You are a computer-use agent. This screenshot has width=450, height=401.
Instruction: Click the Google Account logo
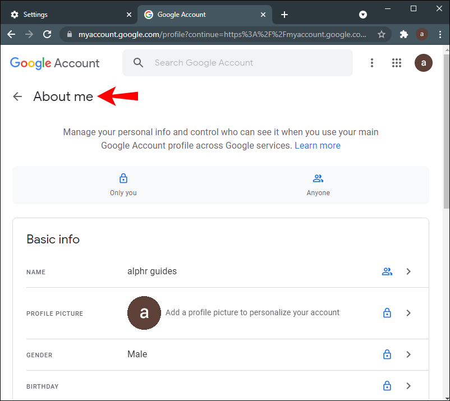point(55,63)
